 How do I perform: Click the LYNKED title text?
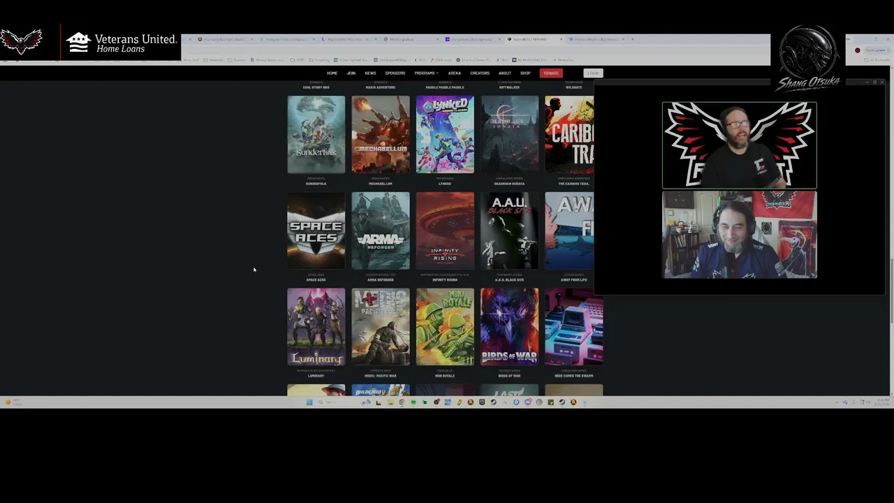point(445,184)
